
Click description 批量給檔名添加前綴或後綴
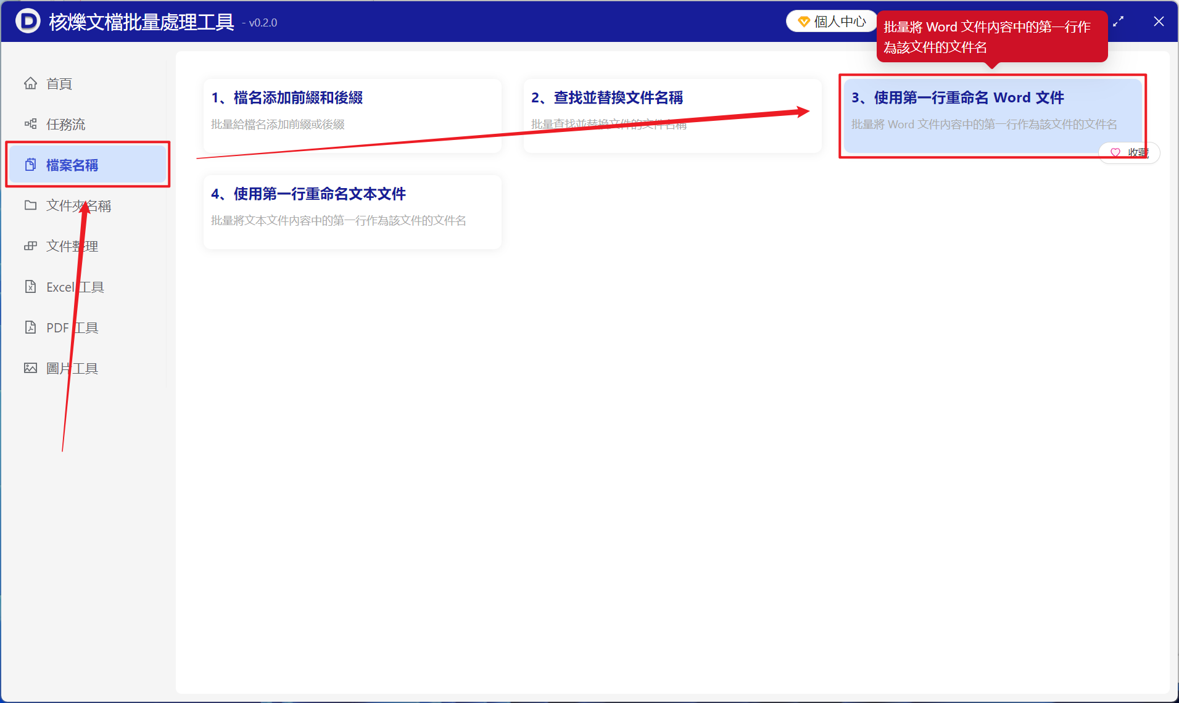[x=278, y=125]
